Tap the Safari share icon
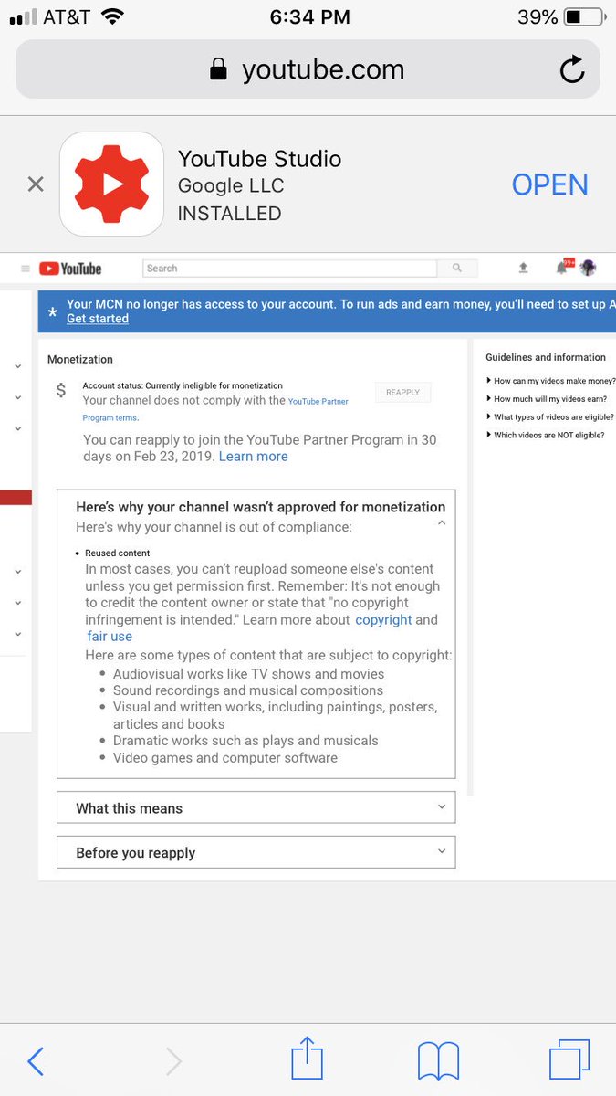Screen dimensions: 616x1096 (308, 1059)
